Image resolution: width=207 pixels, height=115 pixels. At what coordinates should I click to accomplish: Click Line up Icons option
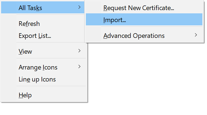click(37, 79)
